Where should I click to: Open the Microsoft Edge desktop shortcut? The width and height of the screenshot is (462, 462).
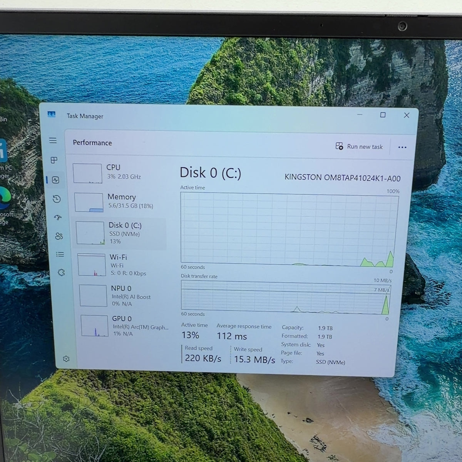pos(5,206)
